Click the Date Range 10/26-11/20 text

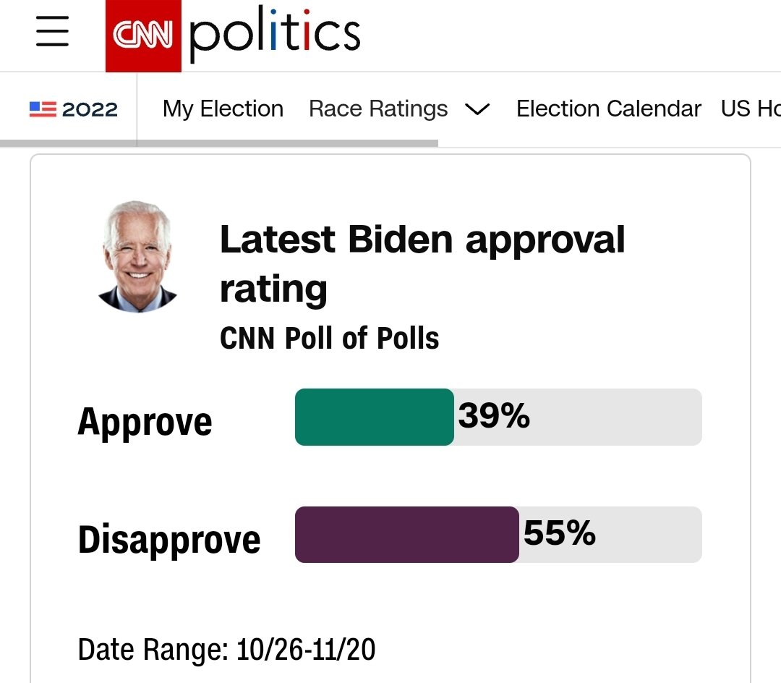[x=226, y=650]
